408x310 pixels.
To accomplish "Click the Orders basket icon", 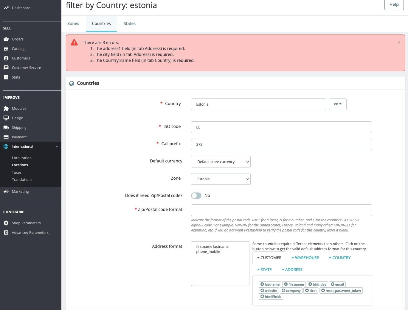I will tap(6, 39).
